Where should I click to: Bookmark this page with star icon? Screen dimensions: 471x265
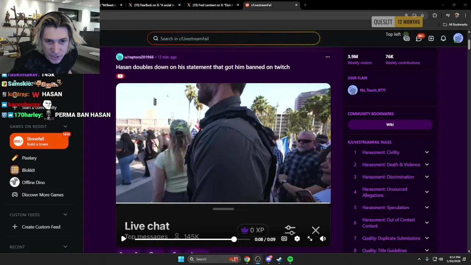coord(422,15)
